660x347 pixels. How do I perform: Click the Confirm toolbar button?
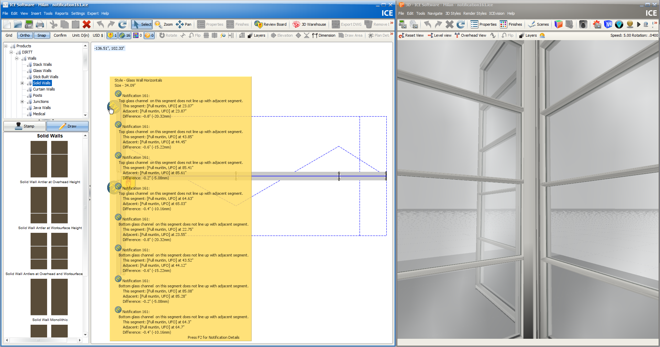60,35
